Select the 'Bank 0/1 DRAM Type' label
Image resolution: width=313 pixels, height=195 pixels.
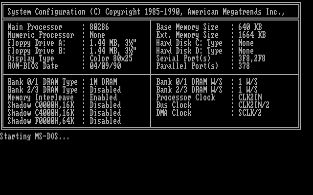(43, 82)
